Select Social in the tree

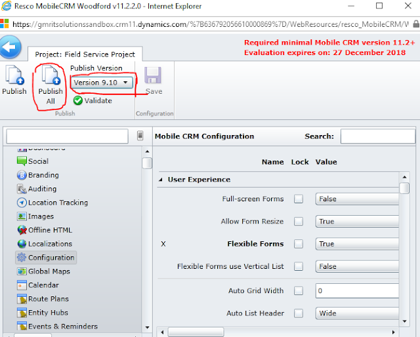(x=38, y=161)
